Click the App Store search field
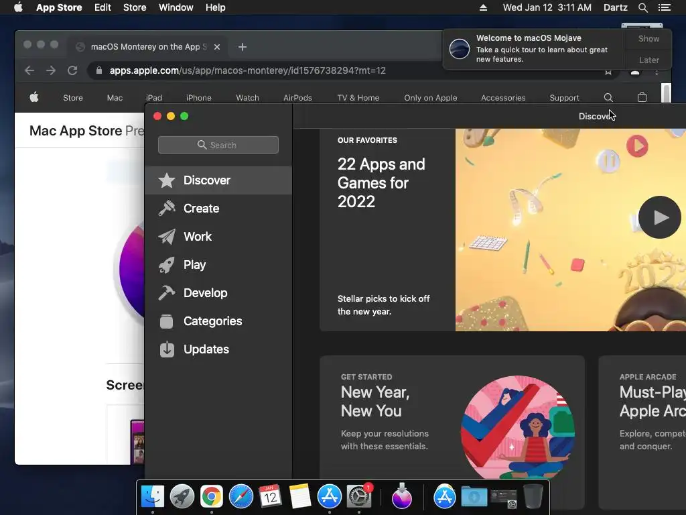The height and width of the screenshot is (515, 686). click(218, 145)
